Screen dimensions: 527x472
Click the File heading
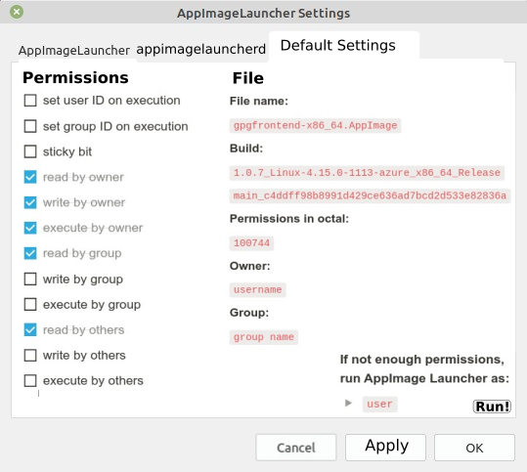click(x=248, y=78)
